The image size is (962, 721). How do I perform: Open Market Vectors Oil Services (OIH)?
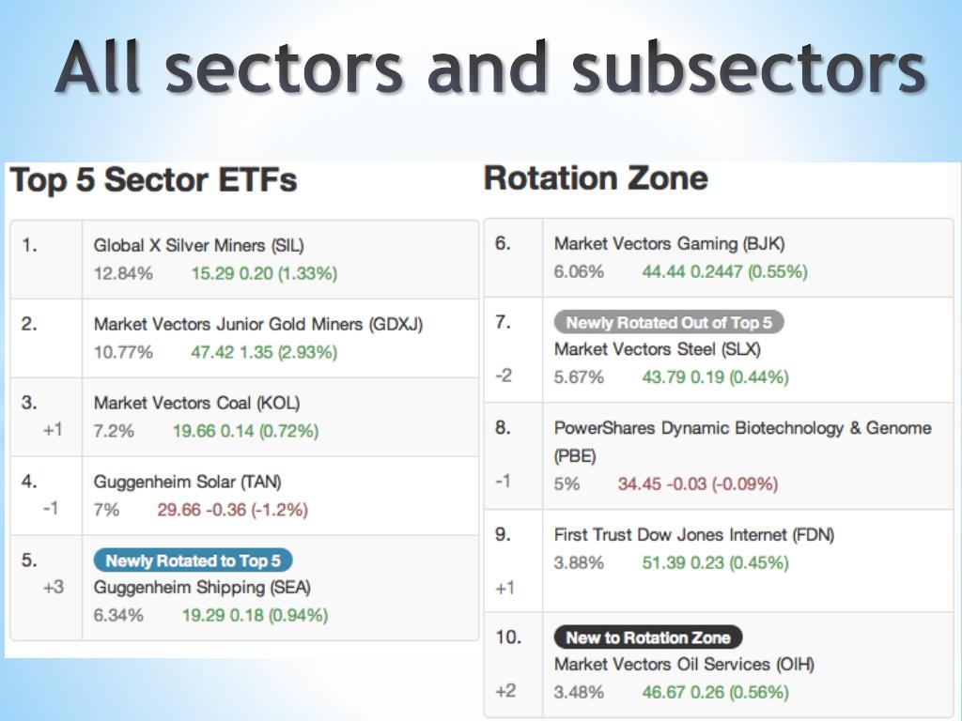(684, 665)
